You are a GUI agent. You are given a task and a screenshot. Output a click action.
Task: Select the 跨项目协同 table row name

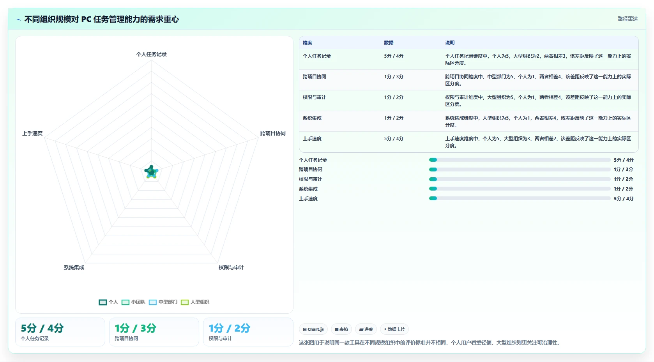(315, 77)
